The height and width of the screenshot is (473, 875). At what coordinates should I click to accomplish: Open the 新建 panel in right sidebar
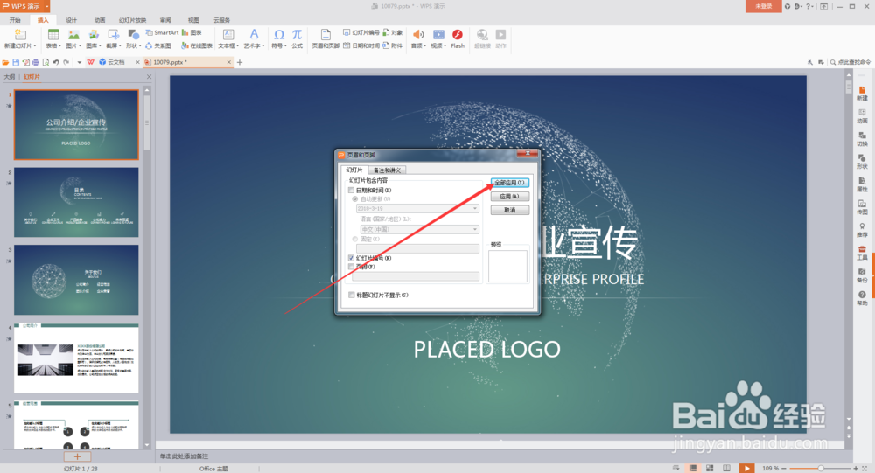pyautogui.click(x=862, y=94)
